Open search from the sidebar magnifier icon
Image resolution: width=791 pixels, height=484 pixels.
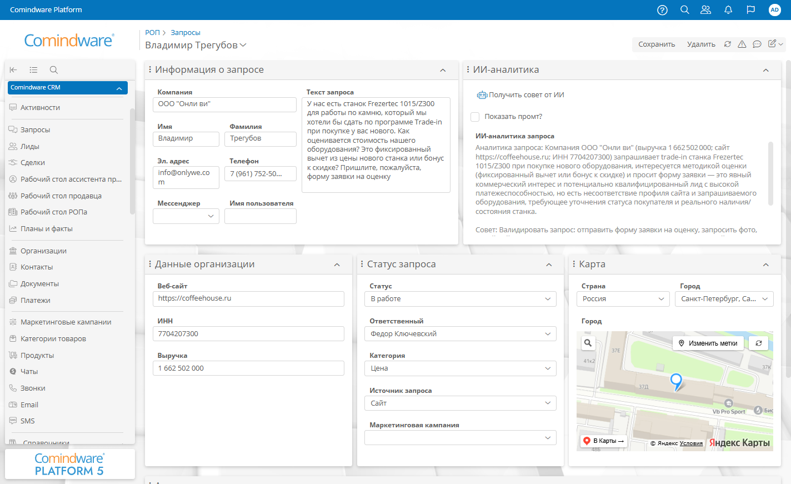(x=53, y=70)
